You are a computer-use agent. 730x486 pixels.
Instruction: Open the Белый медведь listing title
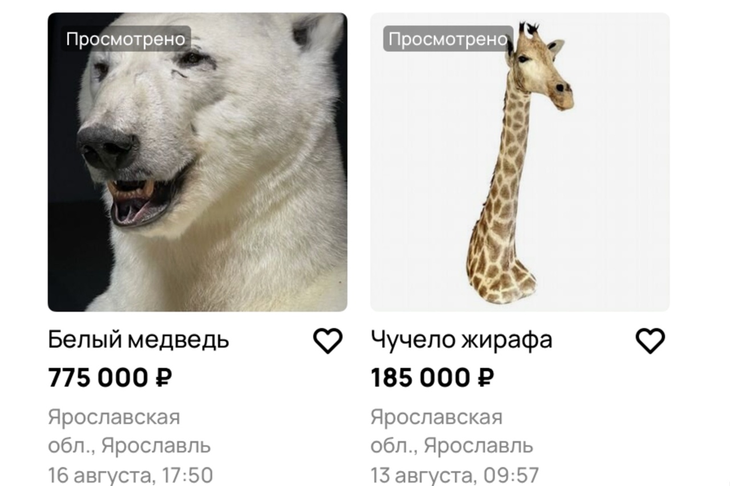pyautogui.click(x=139, y=340)
